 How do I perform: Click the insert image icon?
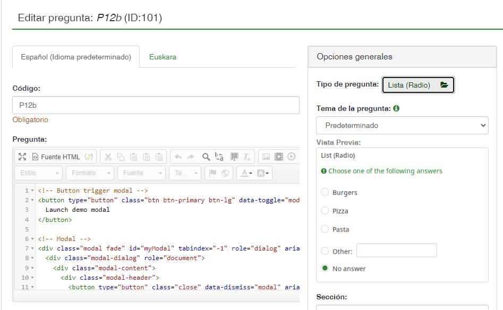click(266, 157)
